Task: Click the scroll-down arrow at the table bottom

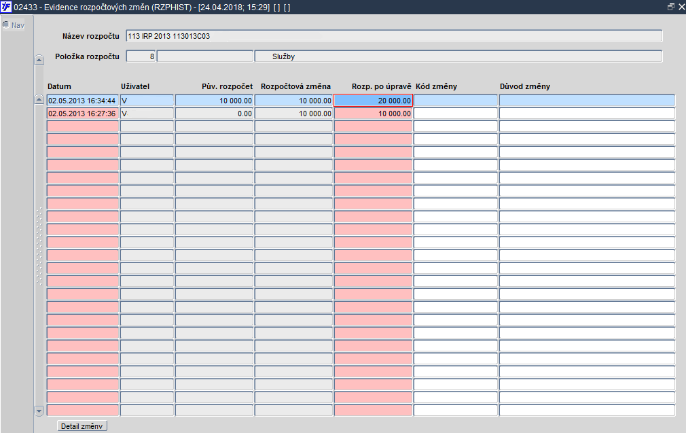Action: point(39,411)
